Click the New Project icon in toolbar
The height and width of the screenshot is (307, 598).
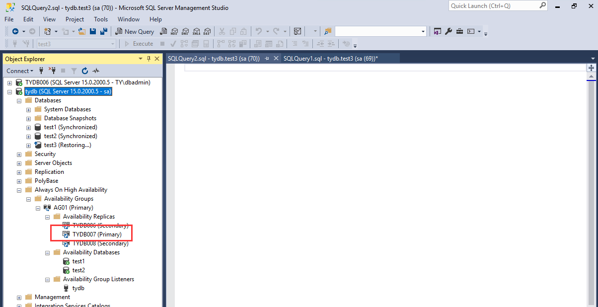click(x=48, y=31)
